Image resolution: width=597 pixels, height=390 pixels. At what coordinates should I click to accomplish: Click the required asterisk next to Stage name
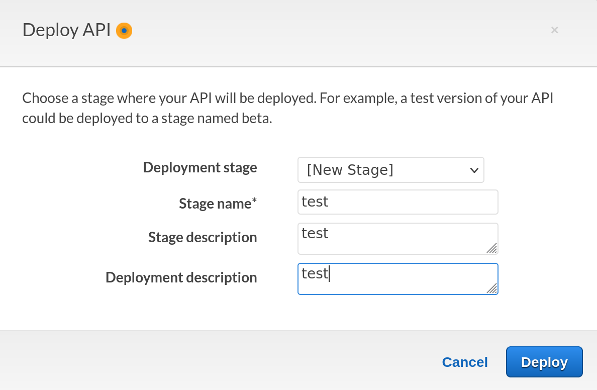[254, 201]
